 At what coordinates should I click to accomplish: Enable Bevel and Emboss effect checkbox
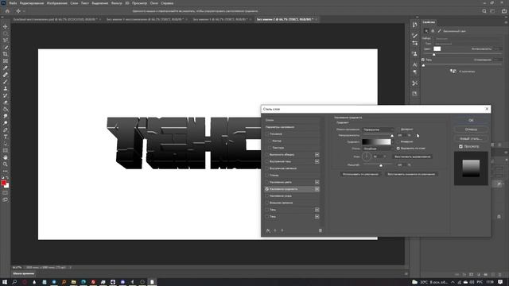point(267,134)
